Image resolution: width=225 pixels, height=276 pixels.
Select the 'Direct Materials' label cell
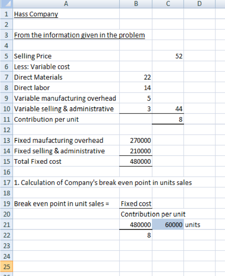click(x=66, y=77)
